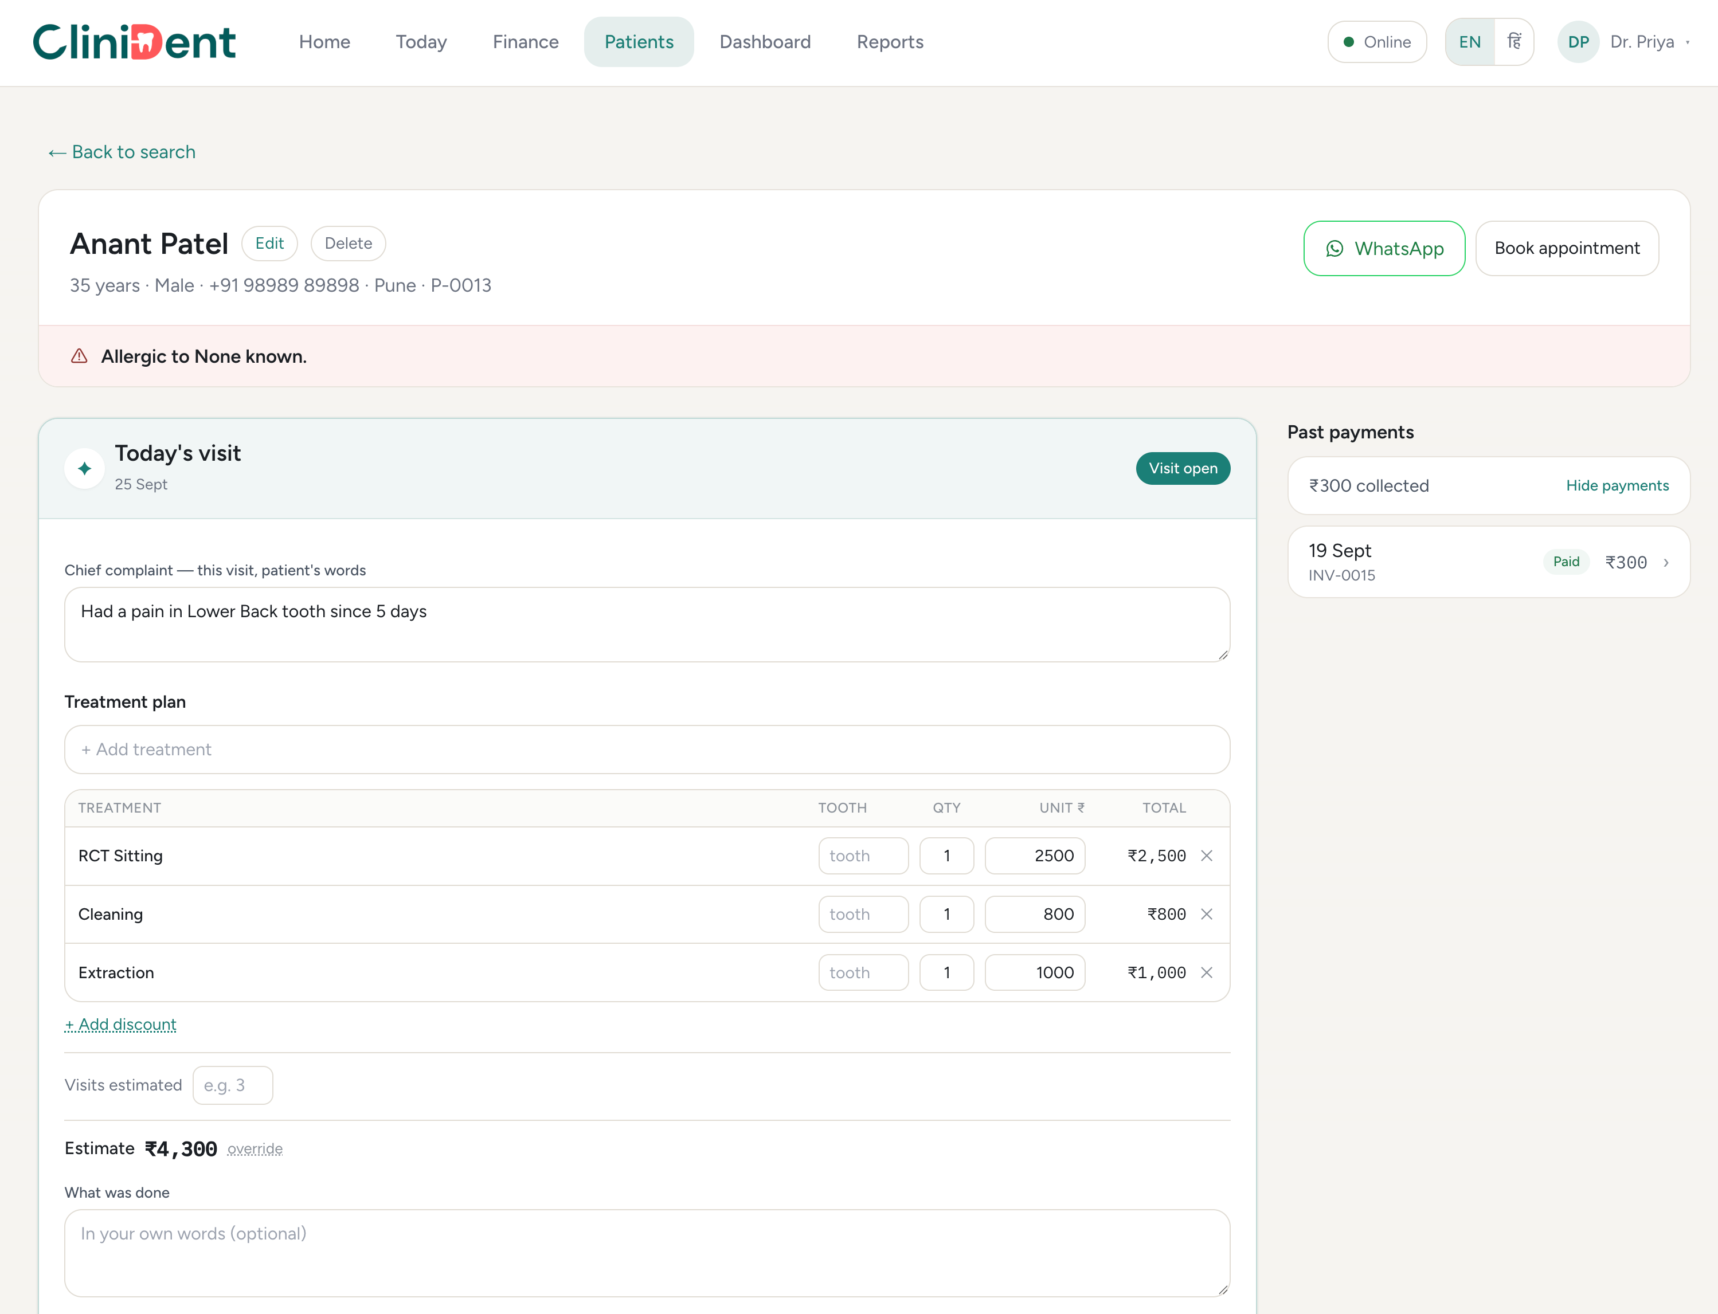Click the CliniDent logo
1718x1314 pixels.
coord(134,42)
